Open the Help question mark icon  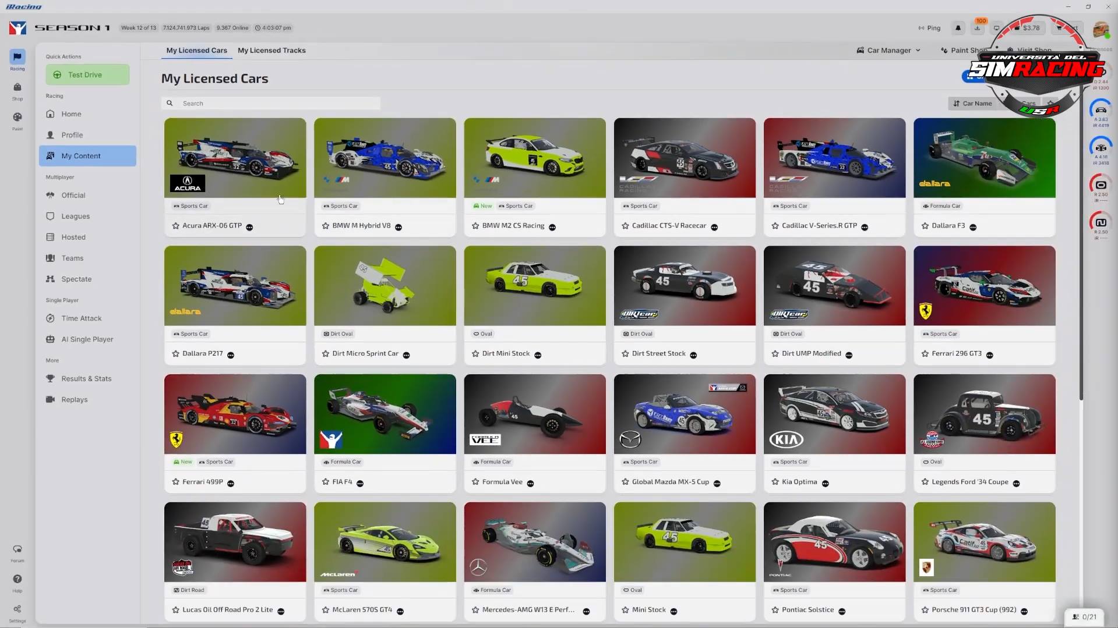tap(17, 583)
